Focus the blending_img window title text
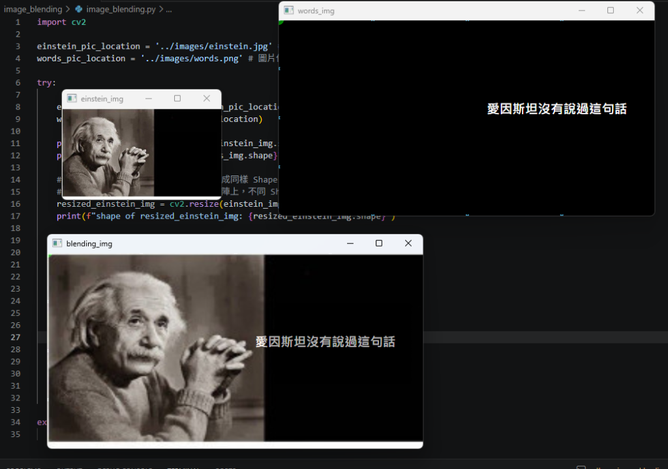The width and height of the screenshot is (668, 469). click(89, 244)
